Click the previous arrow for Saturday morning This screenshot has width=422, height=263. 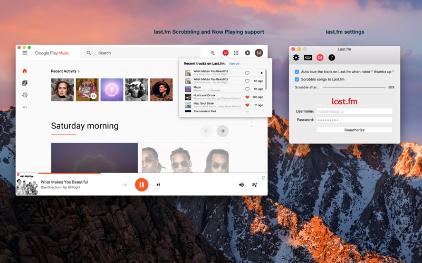[206, 131]
